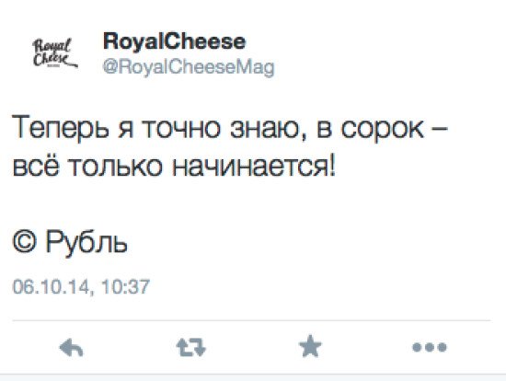
Task: Favorite the tweet with the star icon
Action: click(x=310, y=346)
